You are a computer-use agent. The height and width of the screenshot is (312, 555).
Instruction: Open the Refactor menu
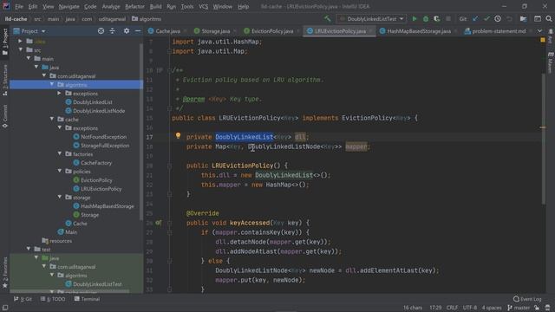(134, 6)
